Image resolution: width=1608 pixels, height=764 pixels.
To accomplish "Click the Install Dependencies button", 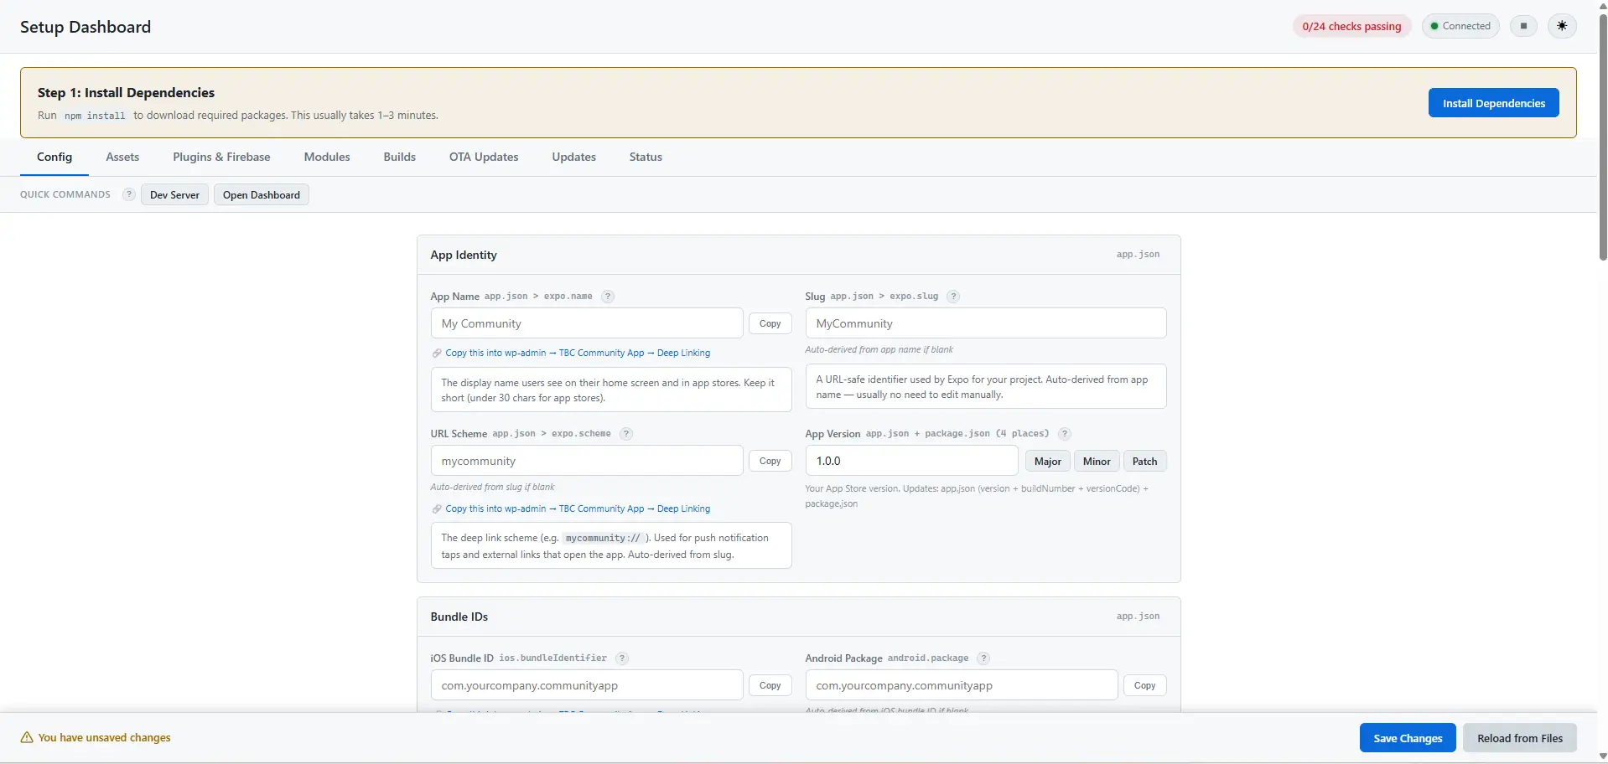I will 1493,102.
